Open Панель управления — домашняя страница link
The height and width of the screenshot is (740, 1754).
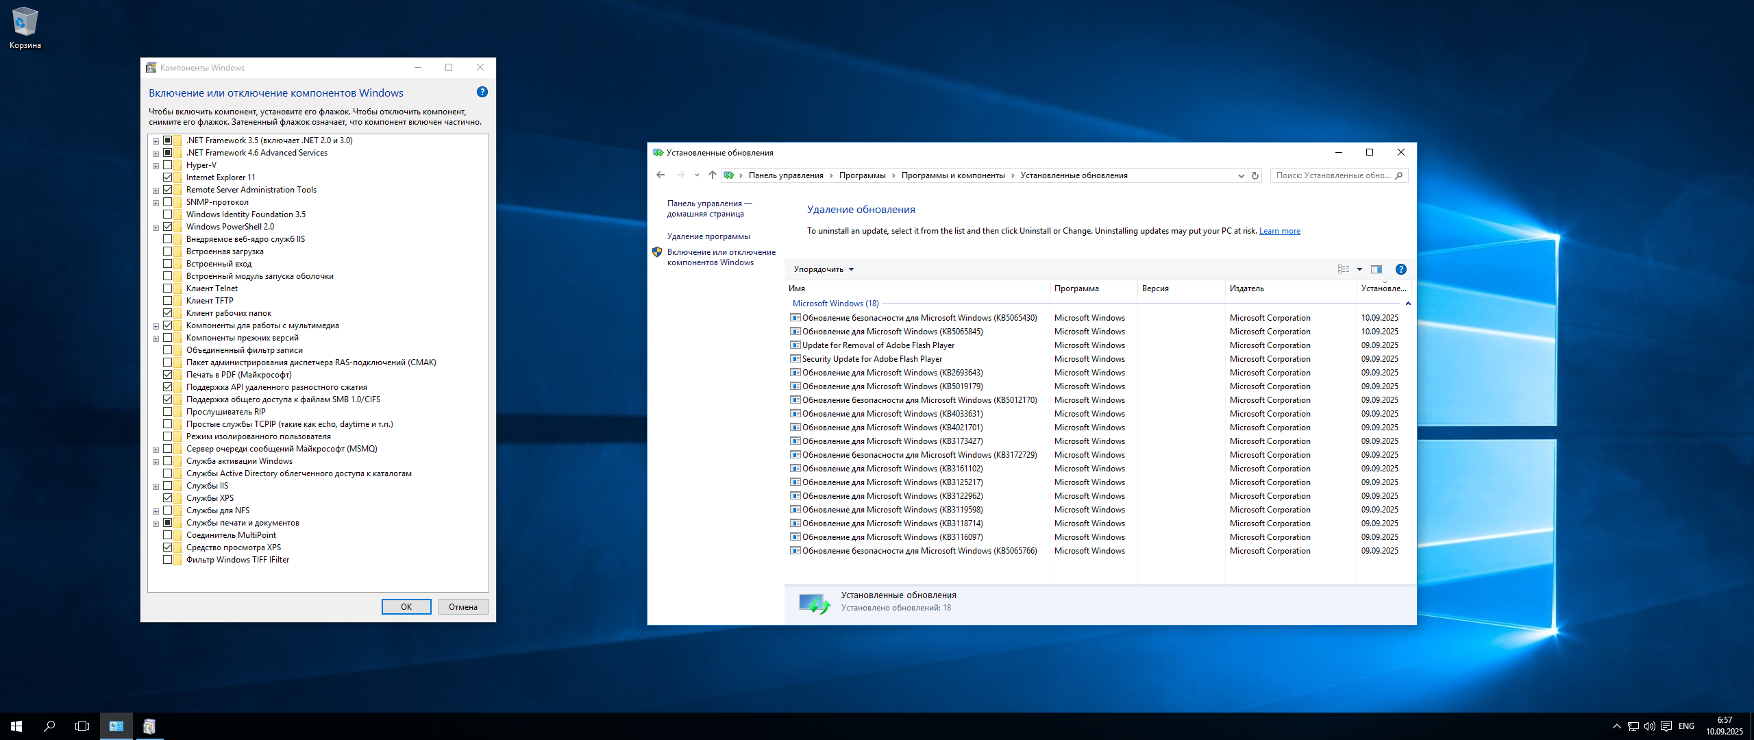tap(709, 208)
